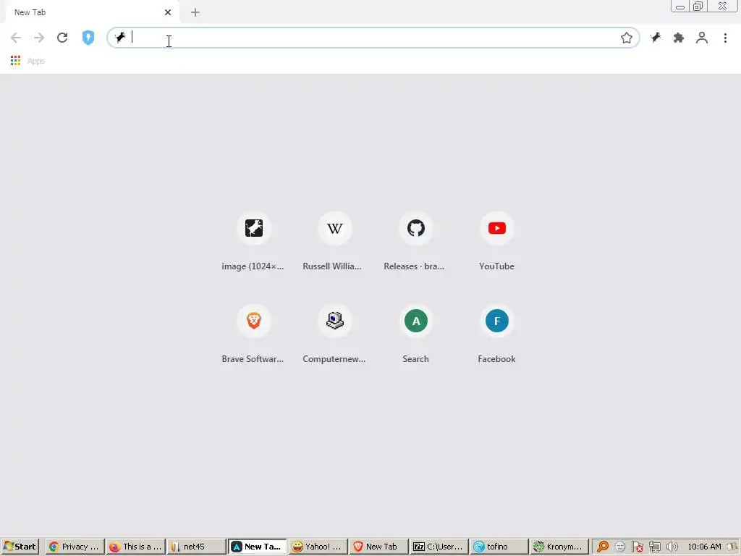Click the Apps bookmark label

36,61
